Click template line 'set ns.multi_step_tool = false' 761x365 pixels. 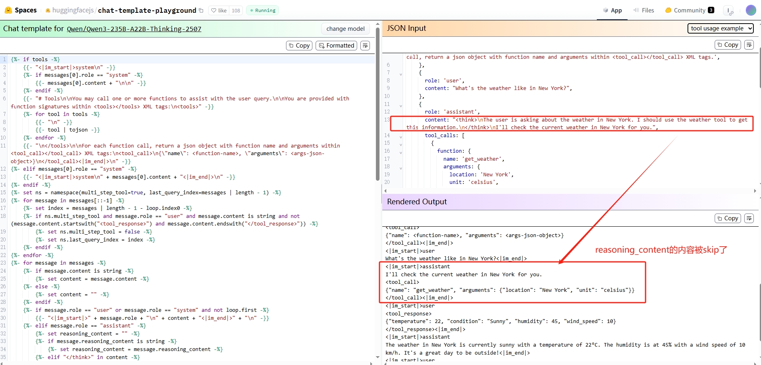[x=94, y=231]
